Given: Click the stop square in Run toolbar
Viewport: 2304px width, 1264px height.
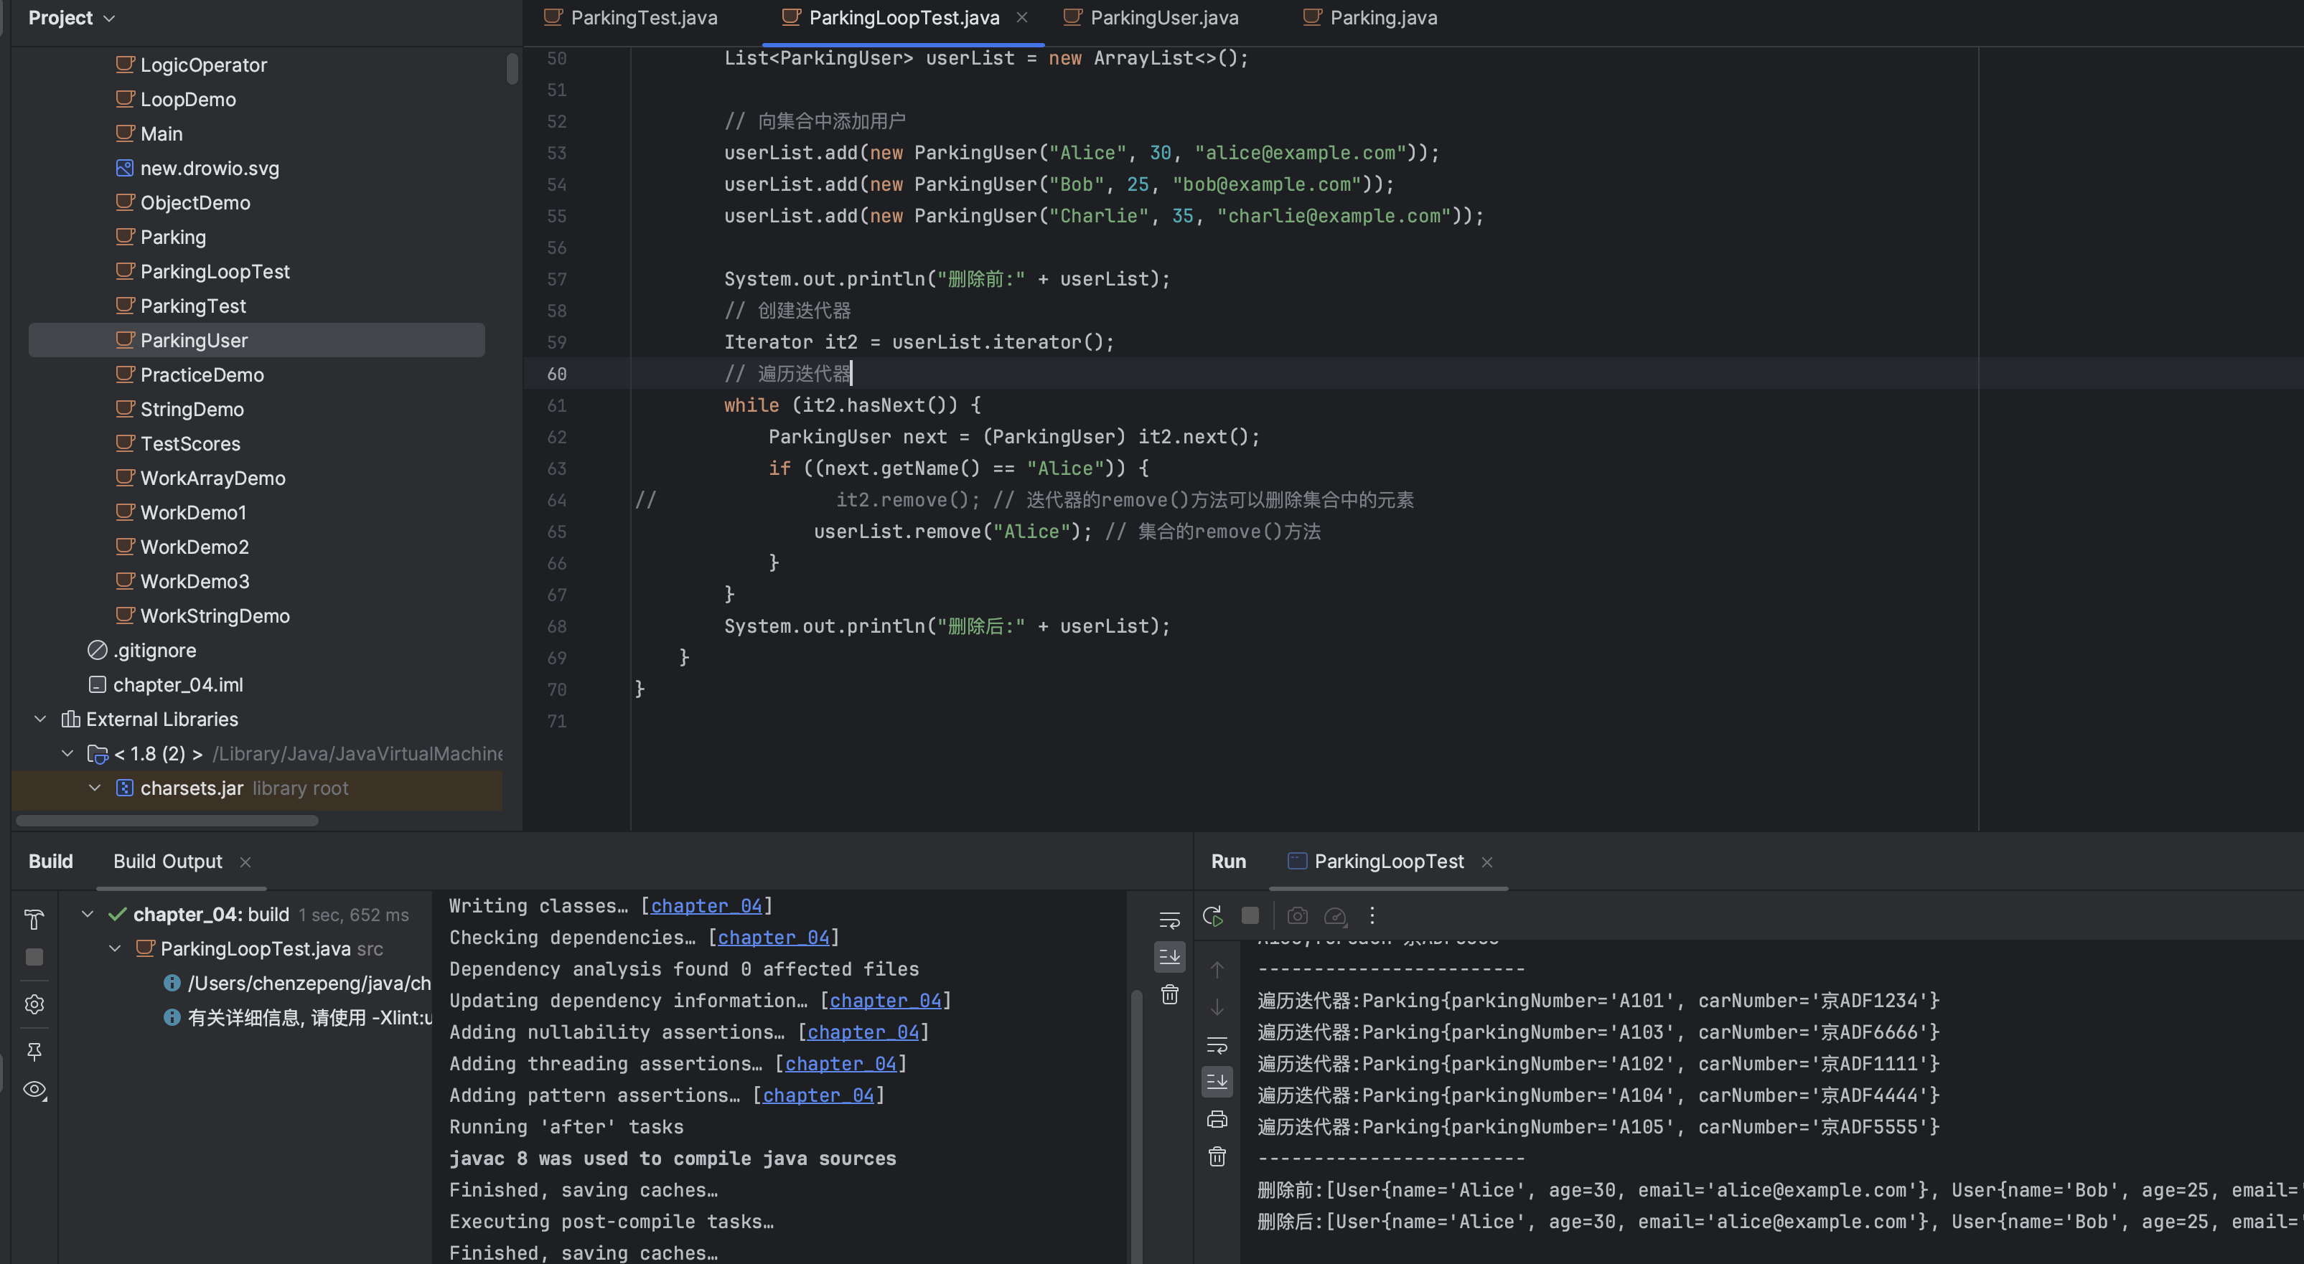Looking at the screenshot, I should (1250, 915).
